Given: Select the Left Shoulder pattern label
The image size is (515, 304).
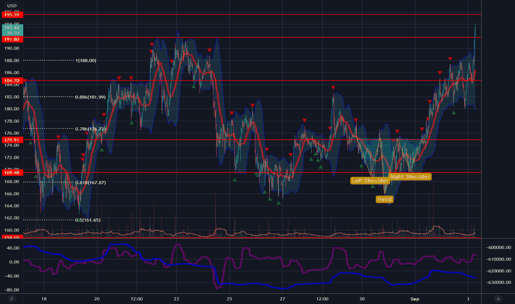Looking at the screenshot, I should [370, 180].
